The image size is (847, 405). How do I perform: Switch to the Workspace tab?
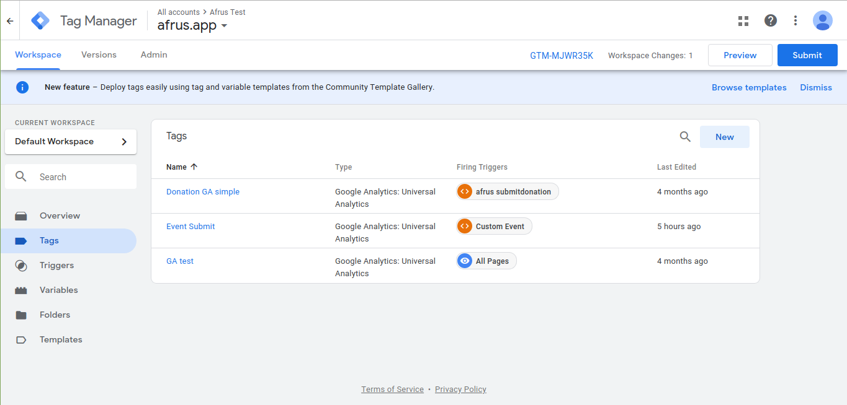click(38, 55)
